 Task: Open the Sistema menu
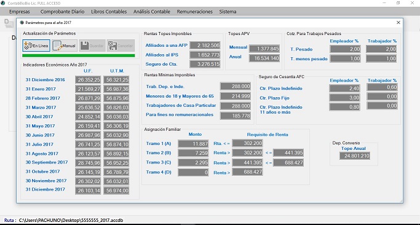(x=228, y=12)
